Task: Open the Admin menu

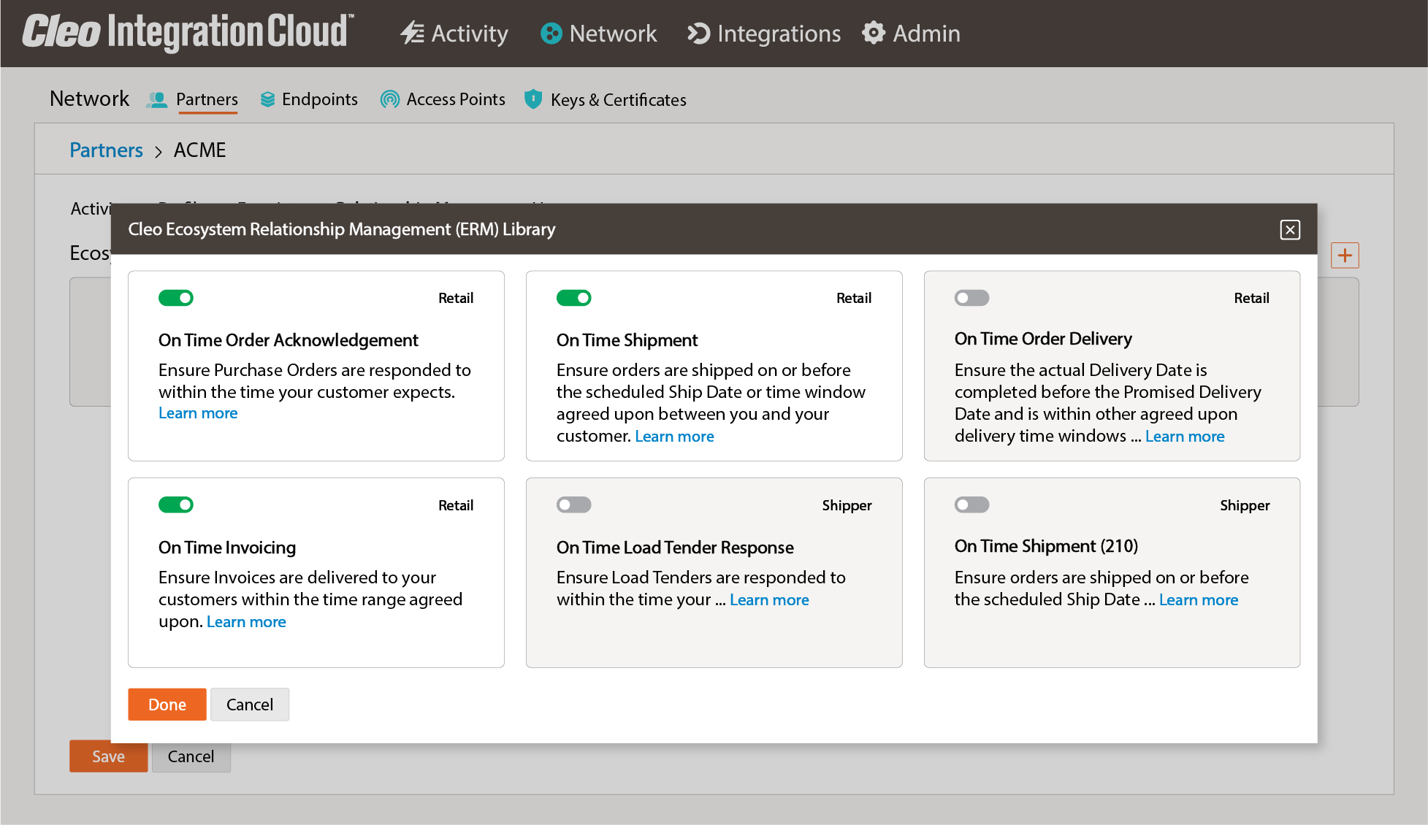Action: tap(912, 34)
